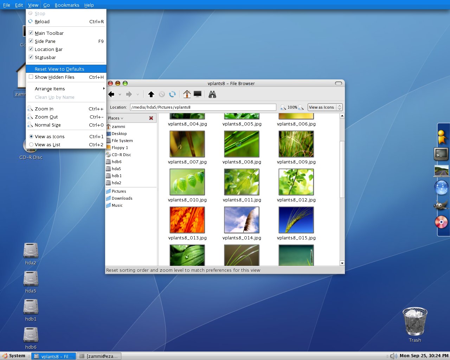The width and height of the screenshot is (450, 360).
Task: Click the messenger buddy icon in dock
Action: click(x=442, y=137)
